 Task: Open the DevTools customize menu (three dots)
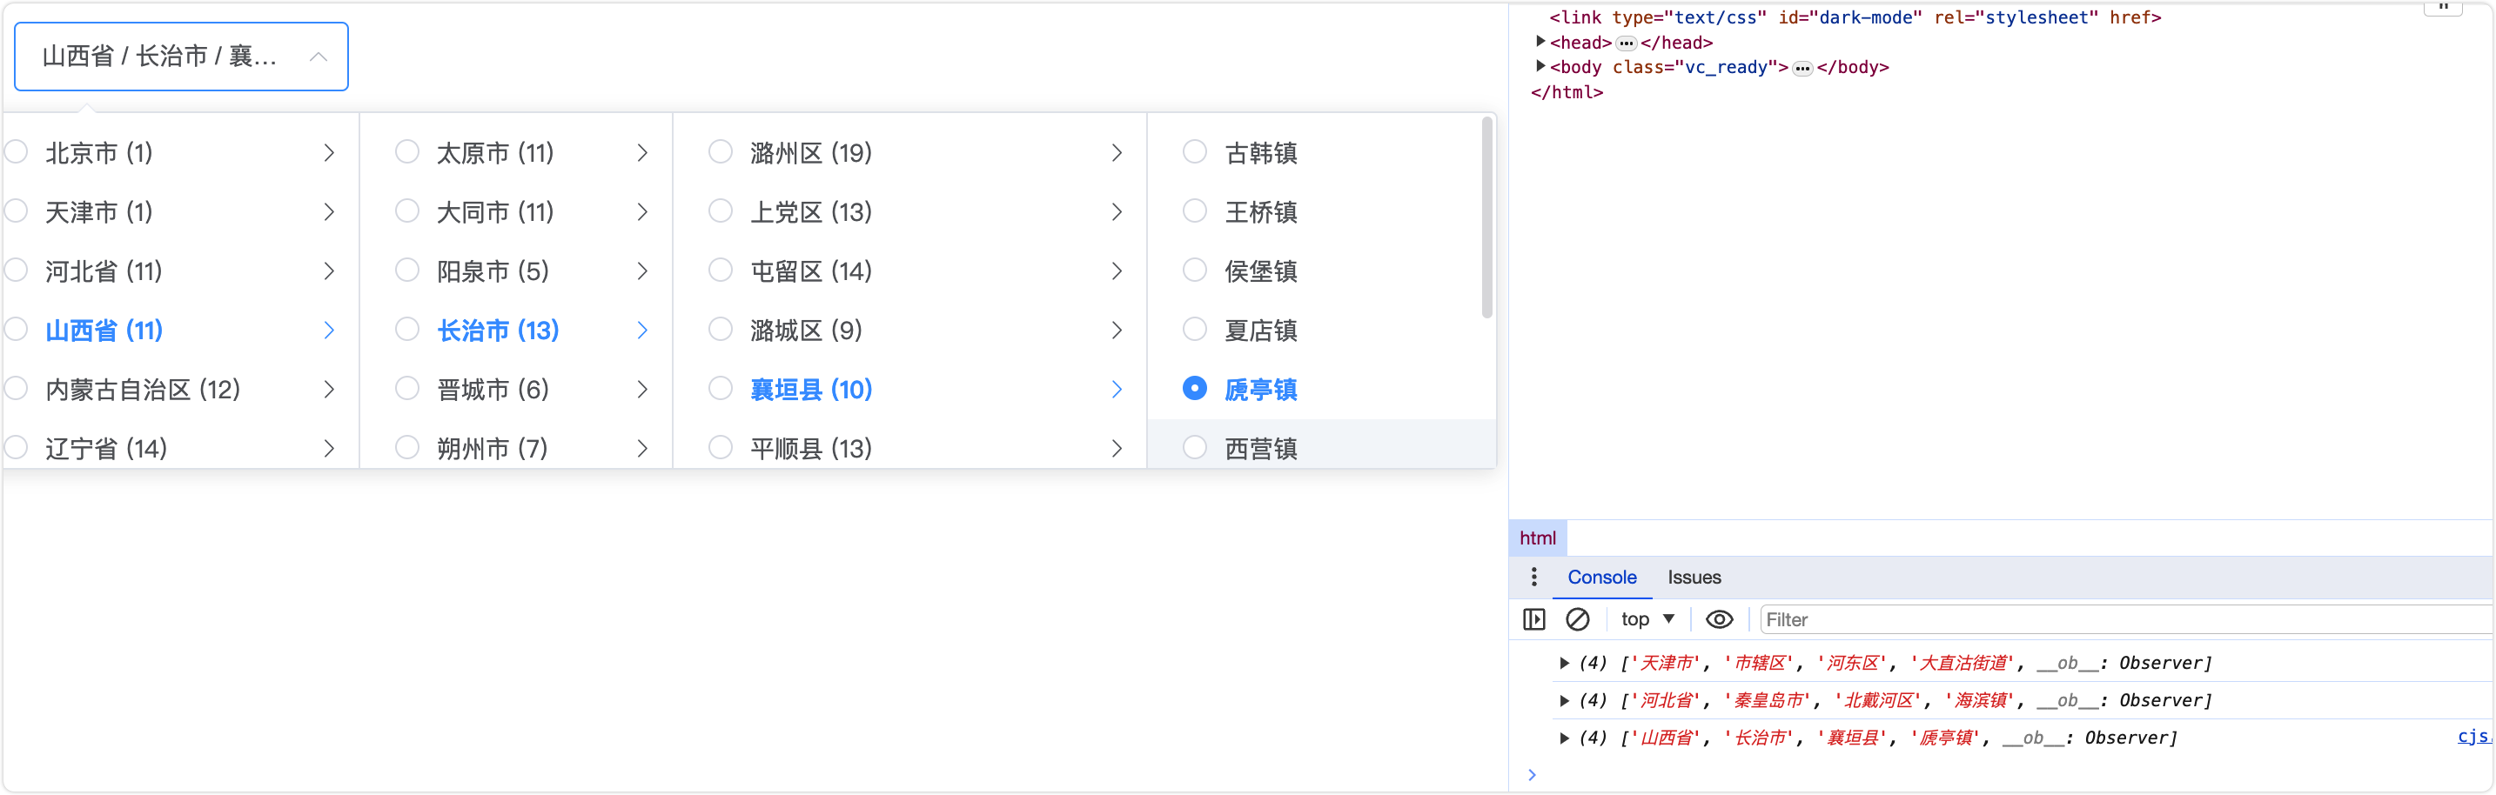(x=1533, y=576)
